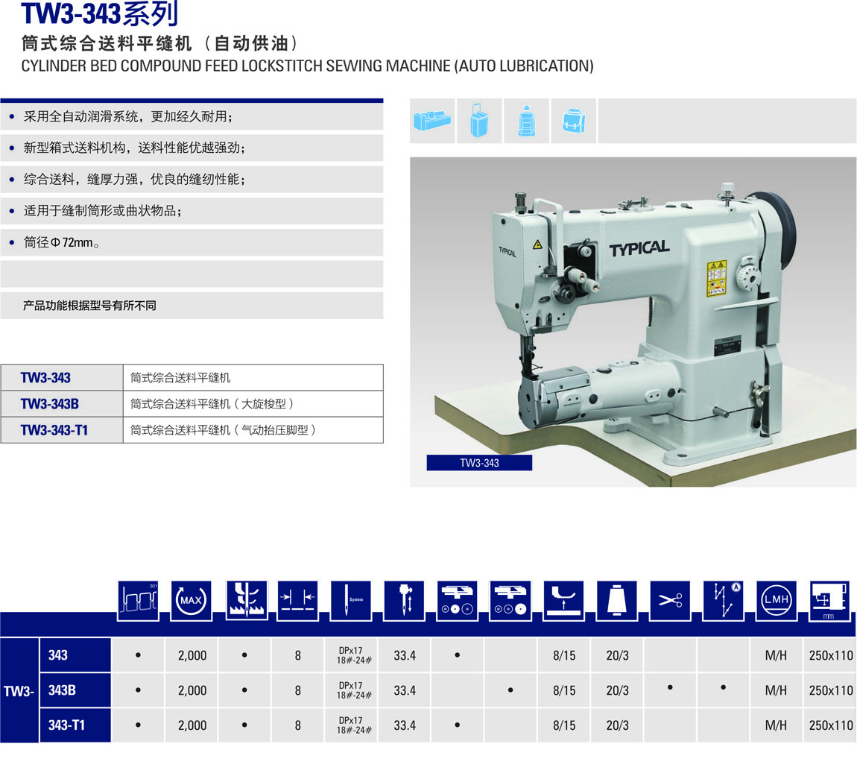Click model name TW3-343 in model table
The height and width of the screenshot is (779, 857).
[x=45, y=378]
